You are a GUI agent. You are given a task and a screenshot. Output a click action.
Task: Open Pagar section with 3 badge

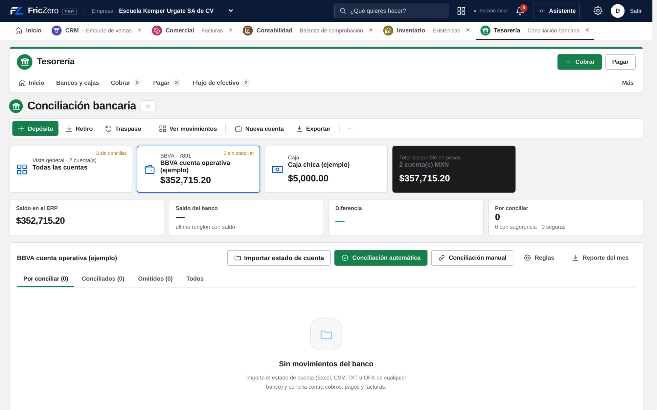pyautogui.click(x=167, y=83)
